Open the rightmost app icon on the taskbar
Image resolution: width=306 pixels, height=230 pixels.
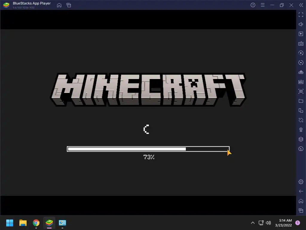pyautogui.click(x=62, y=223)
